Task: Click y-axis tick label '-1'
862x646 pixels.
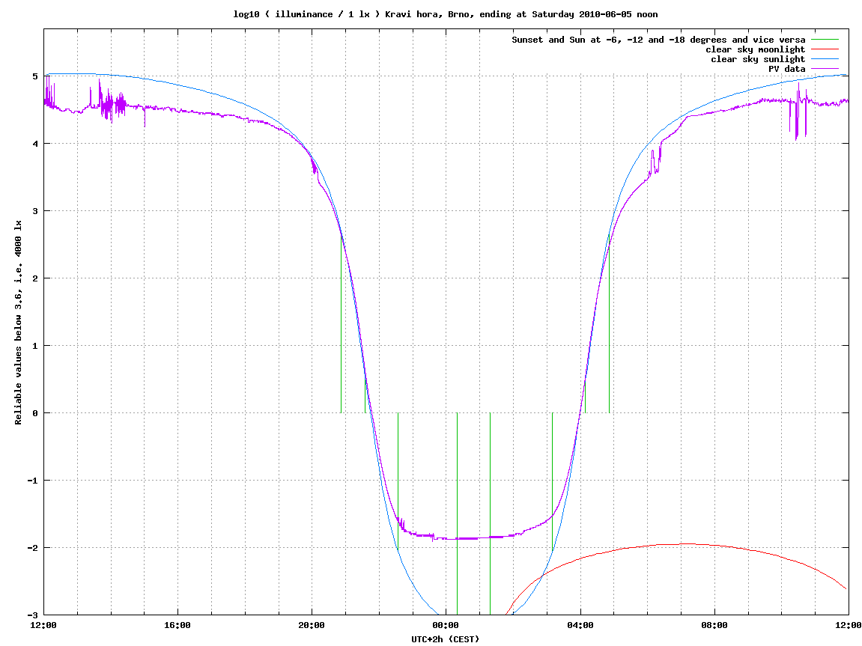Action: tap(33, 480)
